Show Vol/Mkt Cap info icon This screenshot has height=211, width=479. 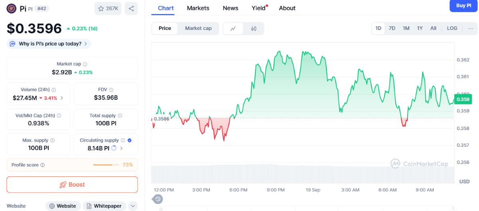coord(59,116)
